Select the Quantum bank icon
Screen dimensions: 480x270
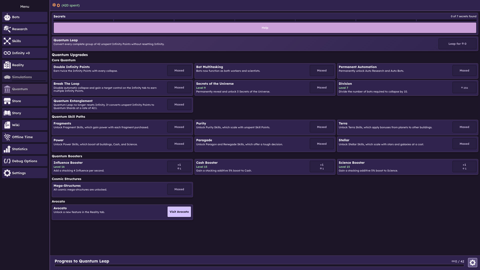point(7,89)
